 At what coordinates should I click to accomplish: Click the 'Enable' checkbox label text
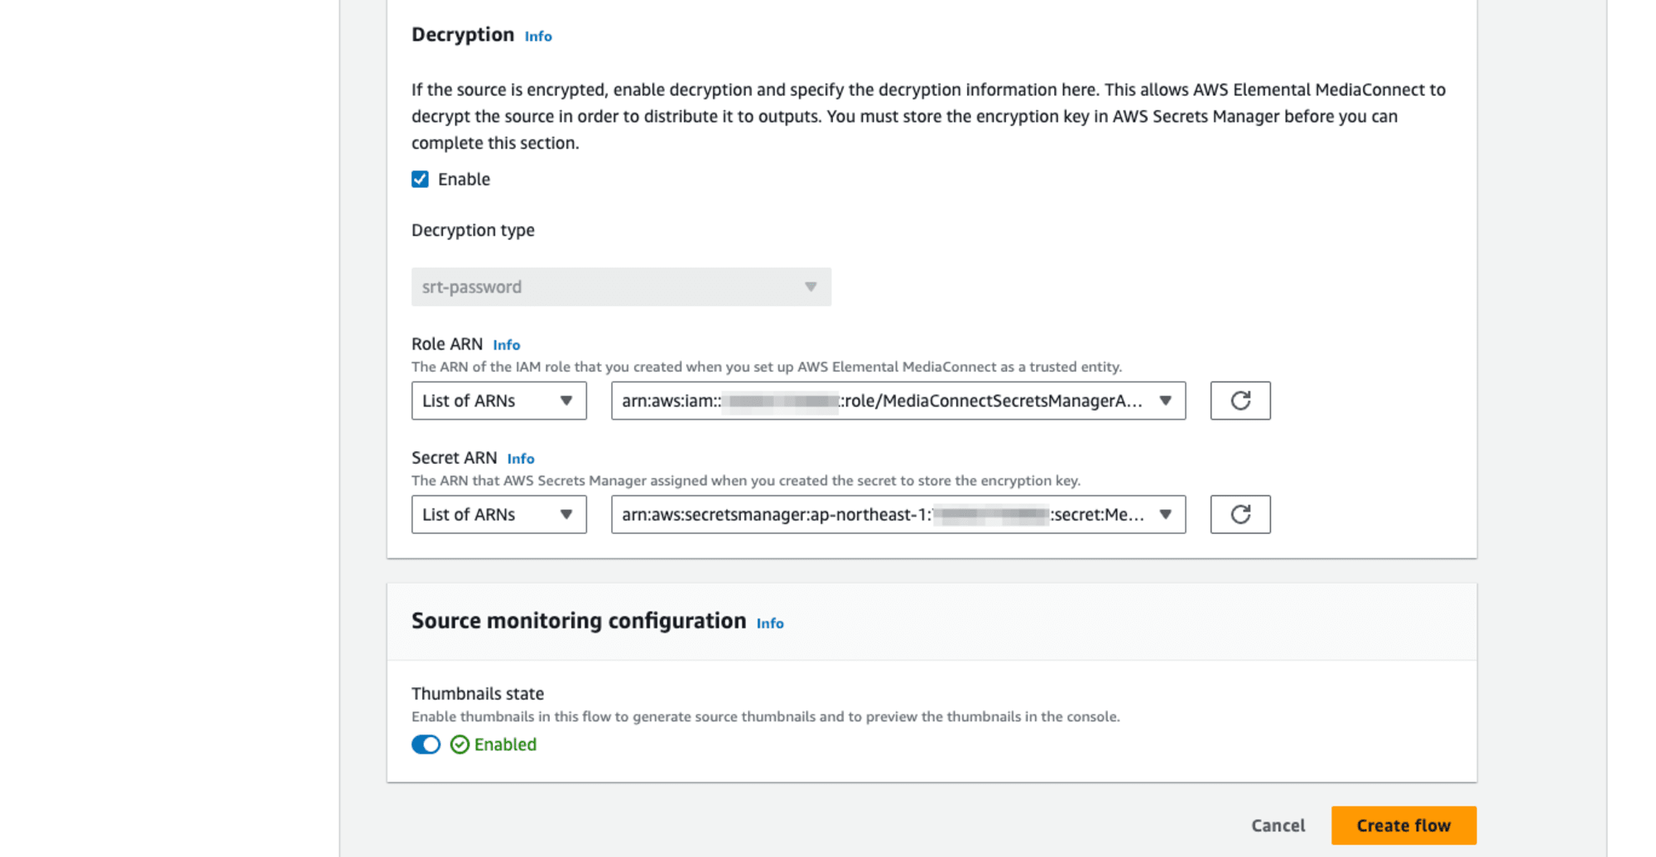[x=464, y=179]
